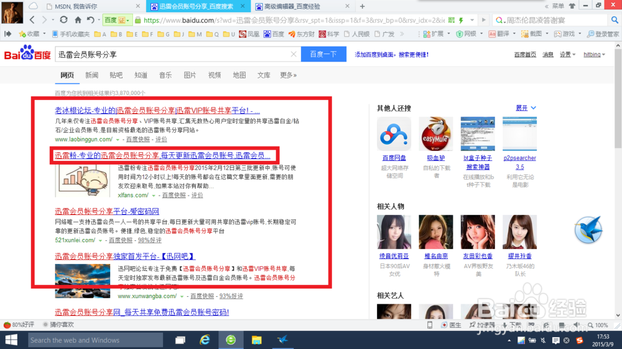This screenshot has height=349, width=622.
Task: Show more bookmarks via the » chevron
Action: click(x=402, y=34)
